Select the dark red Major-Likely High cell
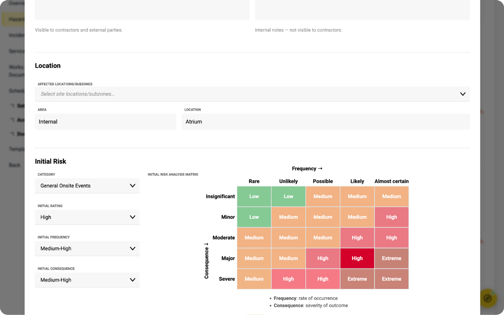 pyautogui.click(x=357, y=258)
